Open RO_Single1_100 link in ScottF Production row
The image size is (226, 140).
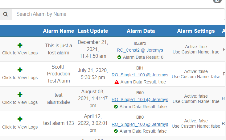pos(140,75)
